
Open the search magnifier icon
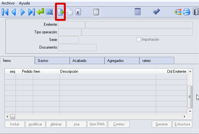point(49,12)
